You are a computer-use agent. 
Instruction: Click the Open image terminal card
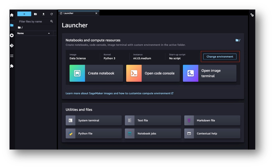(210, 73)
